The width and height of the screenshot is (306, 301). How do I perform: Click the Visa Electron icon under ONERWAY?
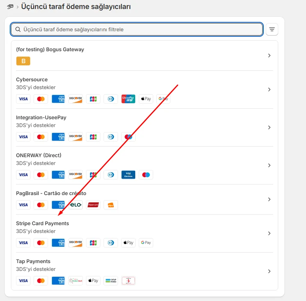(x=128, y=174)
